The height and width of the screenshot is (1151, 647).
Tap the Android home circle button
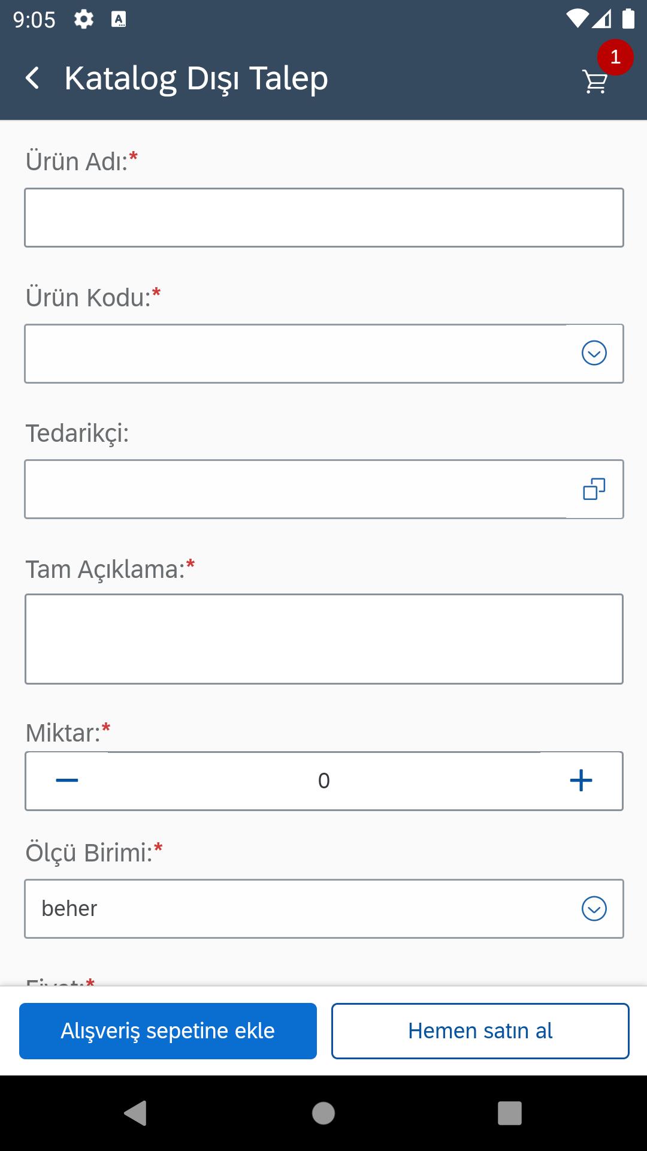(323, 1113)
